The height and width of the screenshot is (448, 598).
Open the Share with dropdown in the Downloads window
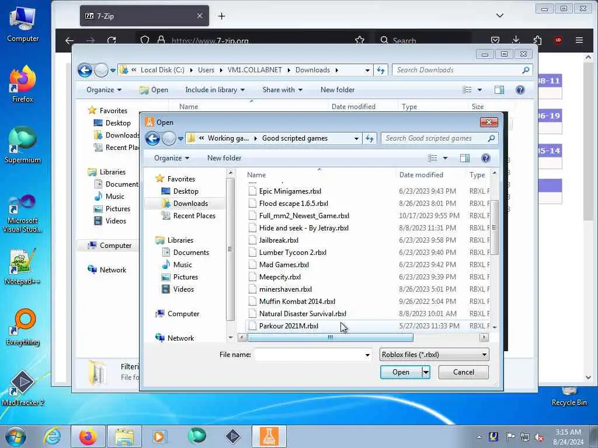(x=283, y=90)
